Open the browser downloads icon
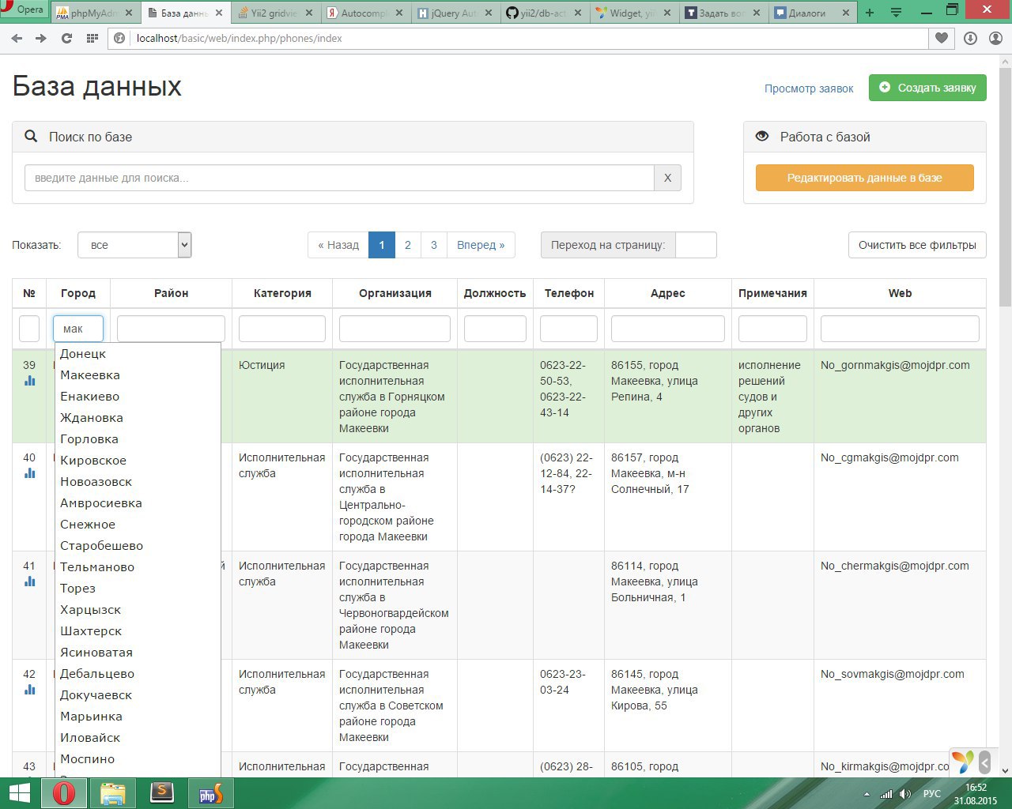The image size is (1012, 809). point(970,38)
